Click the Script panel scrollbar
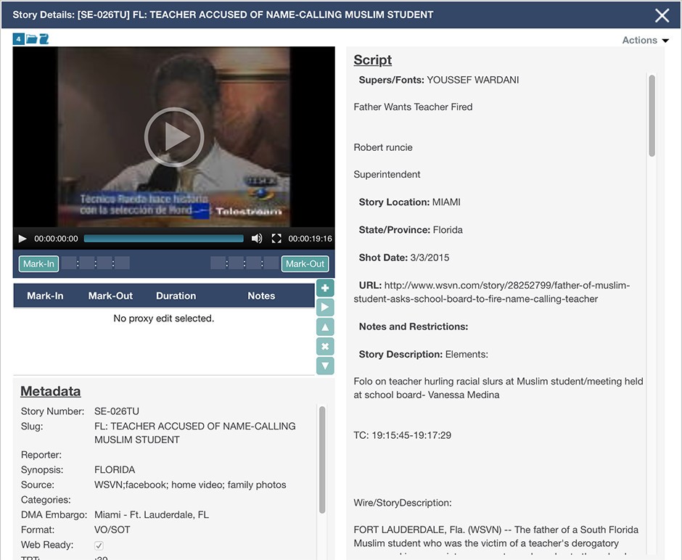The image size is (682, 560). (x=652, y=116)
